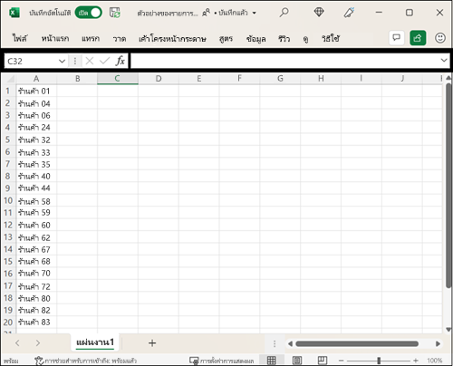Open the comments speech bubble icon
The image size is (453, 366).
tap(396, 38)
